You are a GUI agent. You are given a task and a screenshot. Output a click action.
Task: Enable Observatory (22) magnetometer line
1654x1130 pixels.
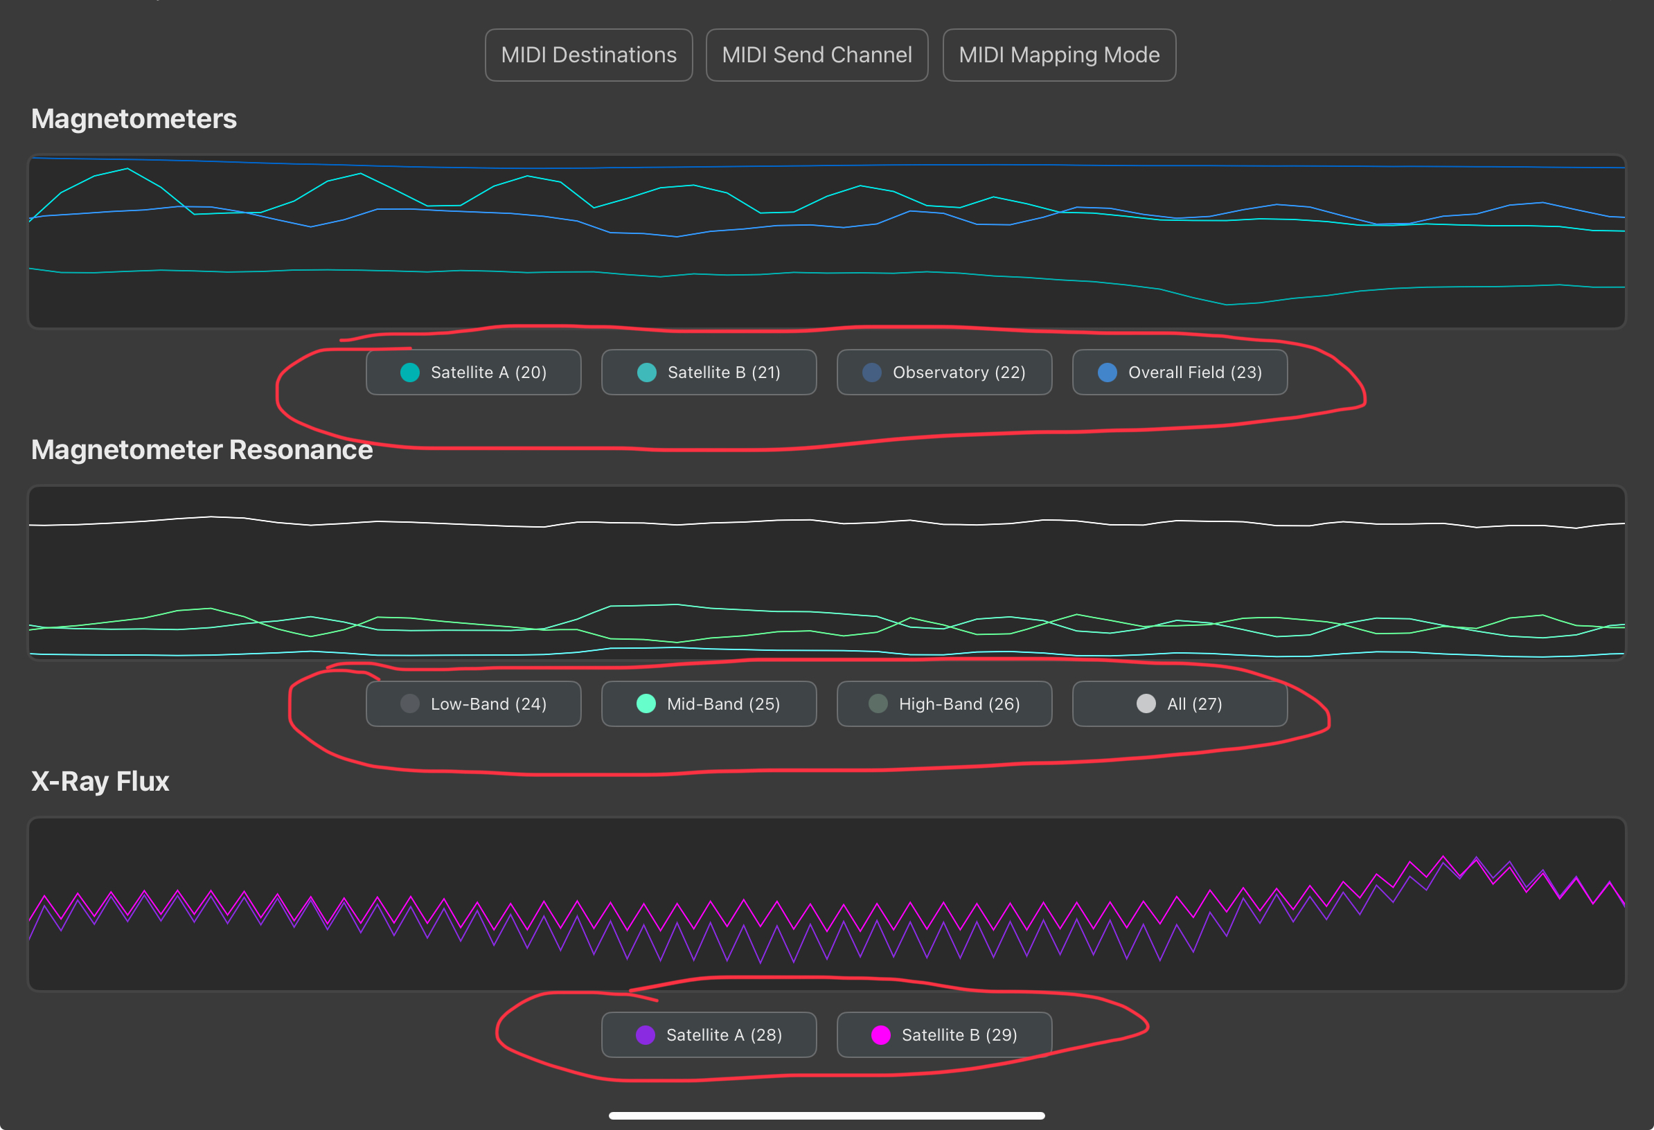click(944, 372)
